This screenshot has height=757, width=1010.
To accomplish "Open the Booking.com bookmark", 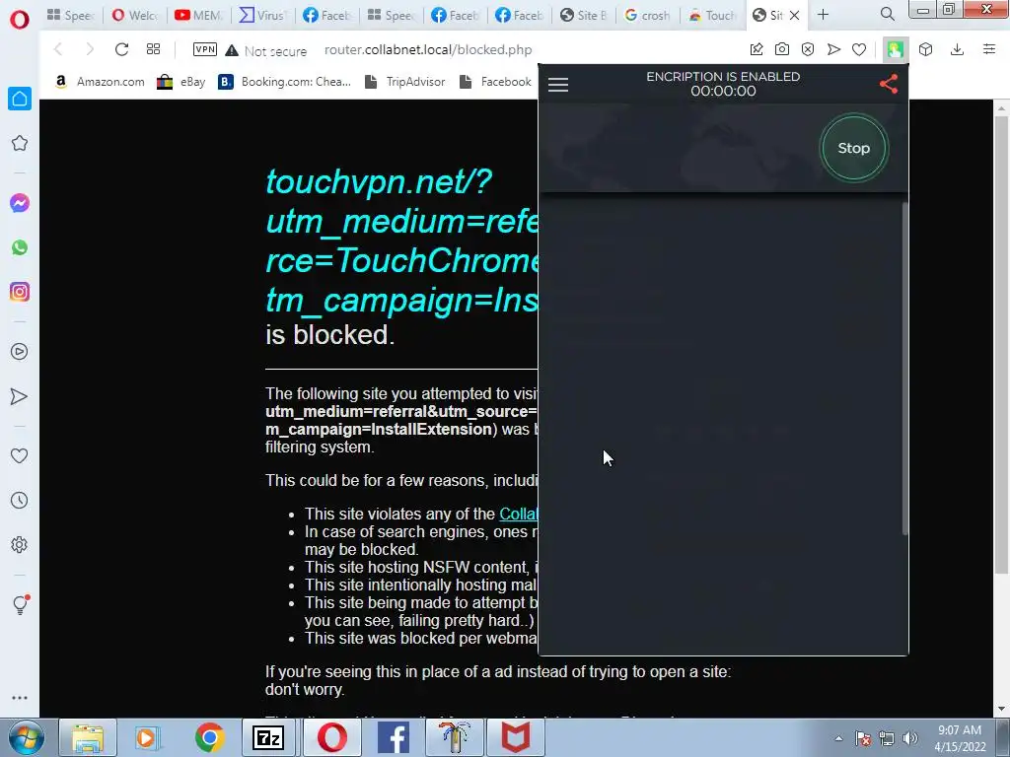I will point(285,82).
